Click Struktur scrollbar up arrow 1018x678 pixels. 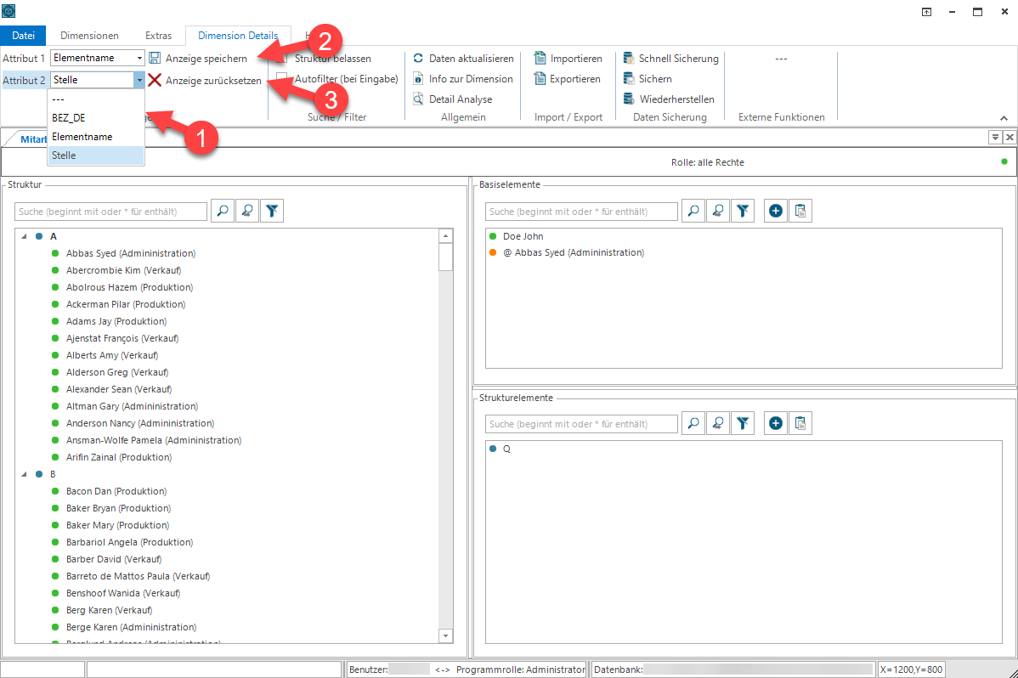coord(445,235)
